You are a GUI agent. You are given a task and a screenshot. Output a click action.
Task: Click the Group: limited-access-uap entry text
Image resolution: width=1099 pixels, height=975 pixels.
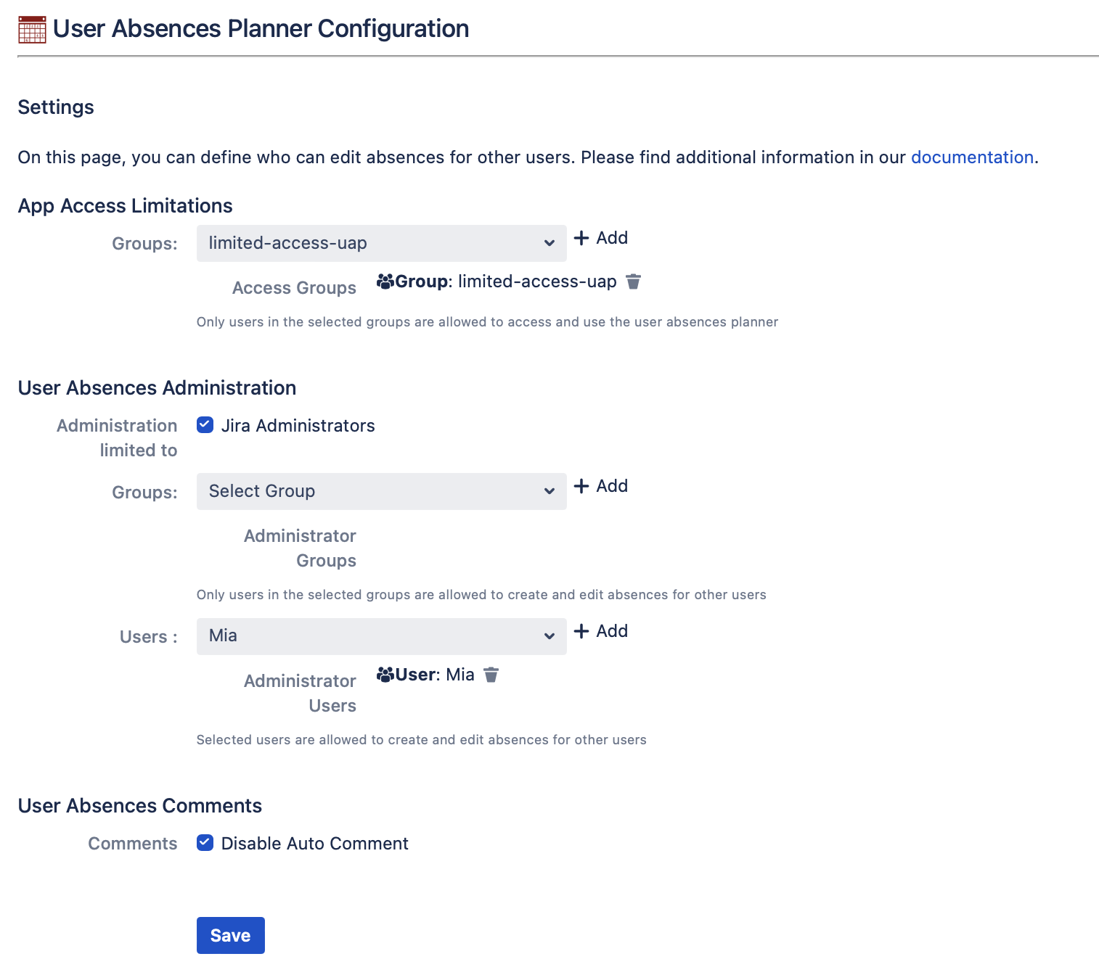506,281
